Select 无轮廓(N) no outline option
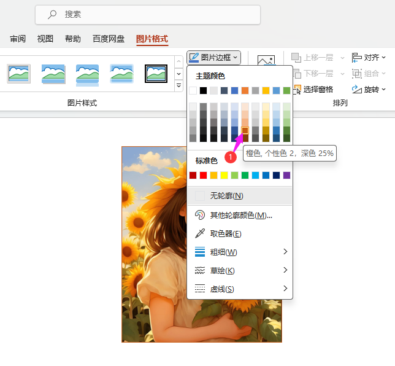Image resolution: width=395 pixels, height=366 pixels. coord(240,196)
